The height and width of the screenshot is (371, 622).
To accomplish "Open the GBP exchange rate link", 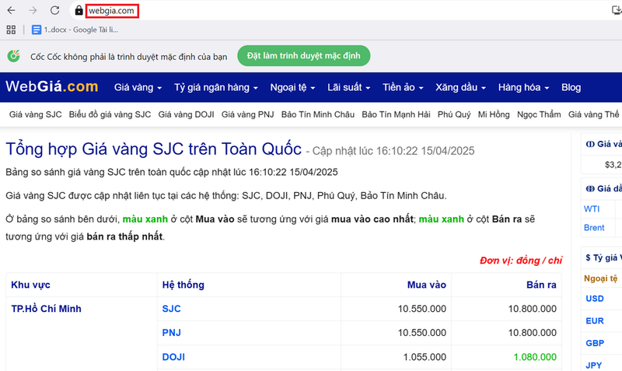I will (x=595, y=343).
